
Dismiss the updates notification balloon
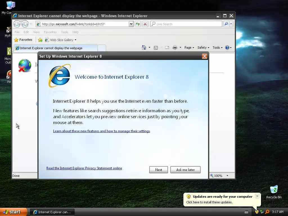(x=257, y=196)
